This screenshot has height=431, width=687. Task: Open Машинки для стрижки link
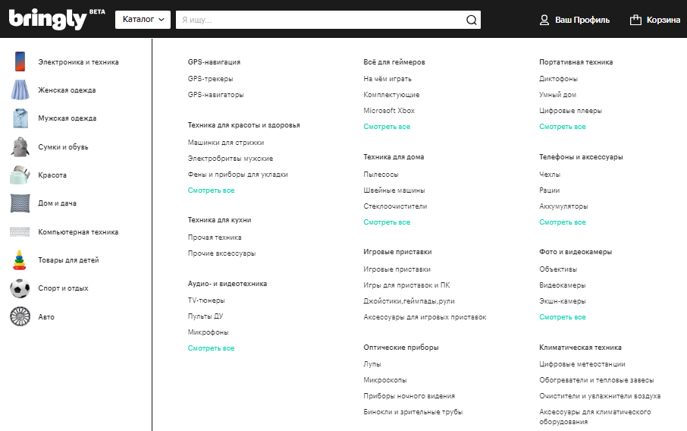click(x=226, y=143)
